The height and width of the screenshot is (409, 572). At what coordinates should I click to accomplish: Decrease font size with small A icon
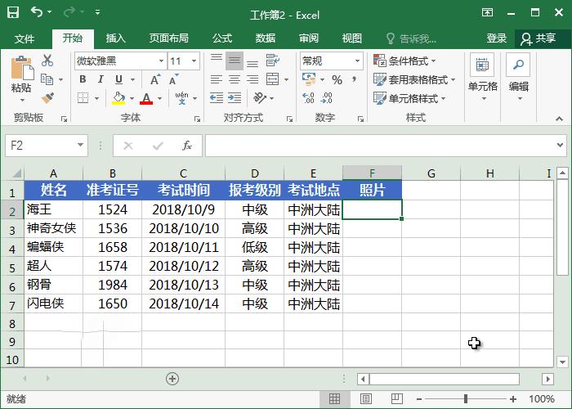point(173,79)
